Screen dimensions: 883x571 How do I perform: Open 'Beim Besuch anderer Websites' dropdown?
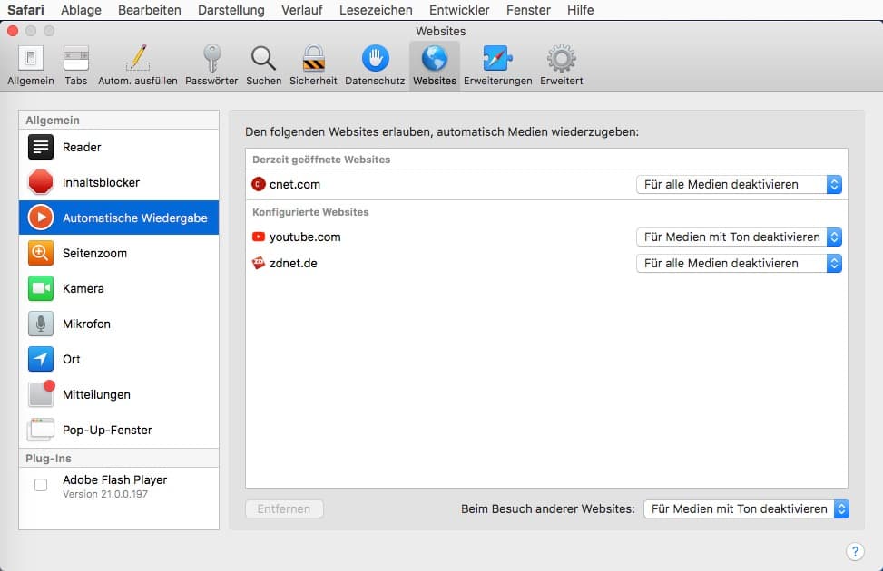746,509
